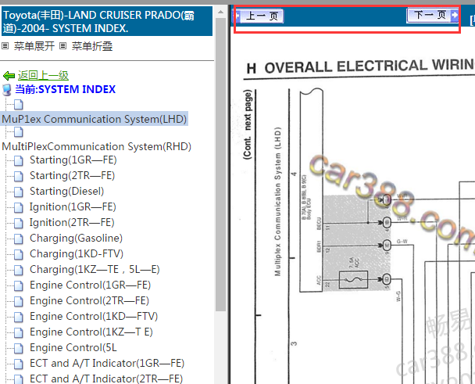Screen dimensions: 475x384
Task: Open Ignition(1GR—FE) diagram
Action: (73, 207)
